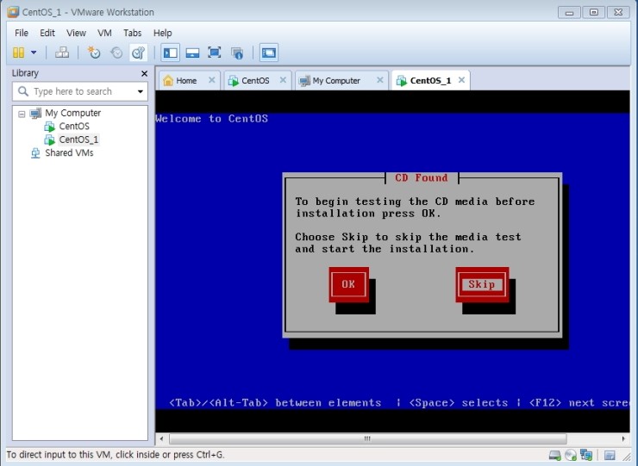
Task: Click the VMware Workstation title bar icon
Action: (13, 12)
